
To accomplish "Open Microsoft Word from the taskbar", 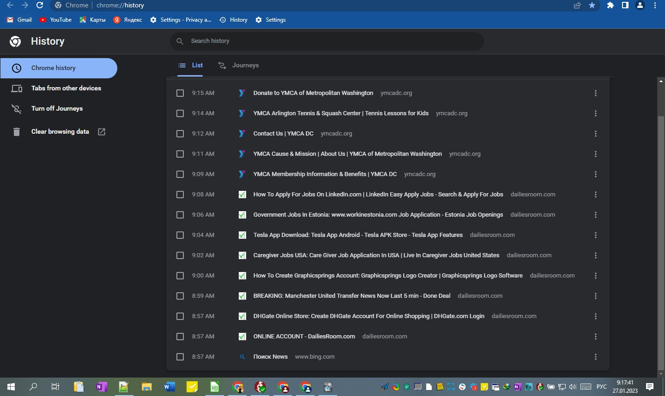I will [x=169, y=387].
